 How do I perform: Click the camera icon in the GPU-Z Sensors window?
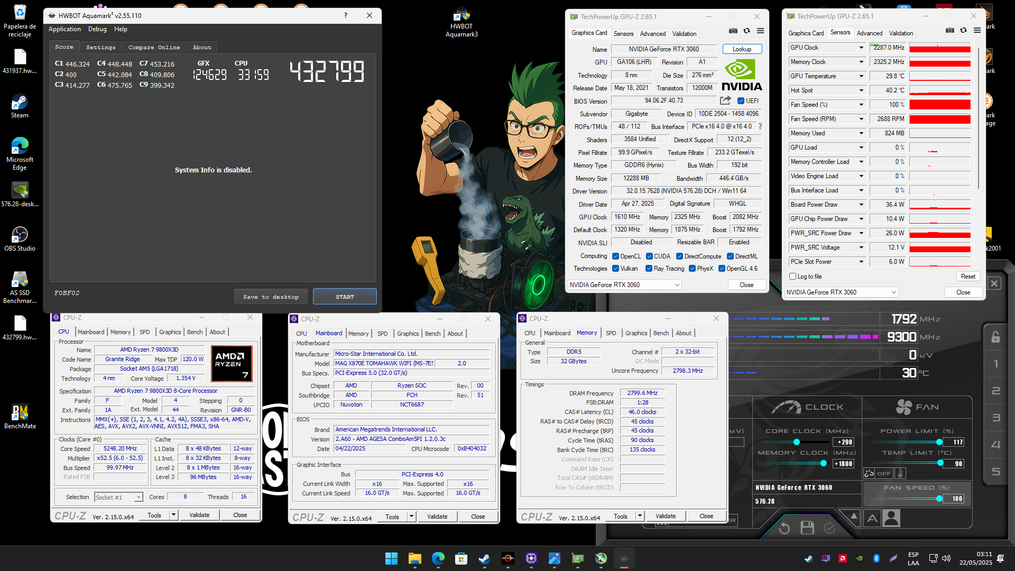click(949, 31)
